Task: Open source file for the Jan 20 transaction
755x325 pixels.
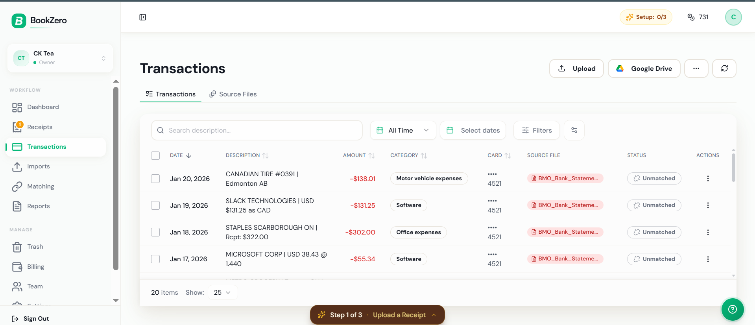Action: [565, 178]
